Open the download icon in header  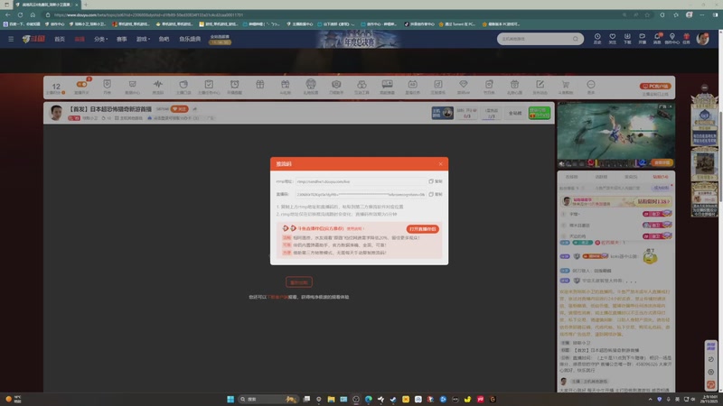pyautogui.click(x=627, y=39)
